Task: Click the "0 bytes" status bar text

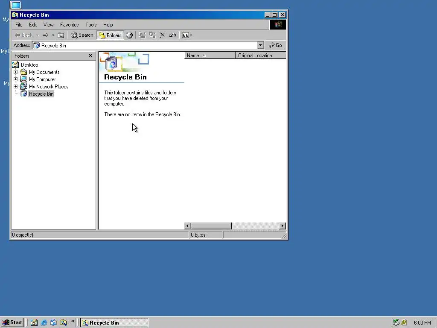Action: pyautogui.click(x=198, y=235)
